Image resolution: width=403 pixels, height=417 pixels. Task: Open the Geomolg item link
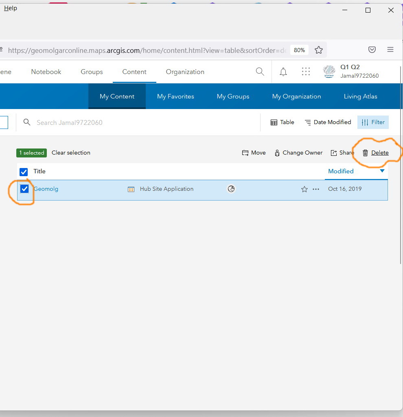(x=46, y=189)
